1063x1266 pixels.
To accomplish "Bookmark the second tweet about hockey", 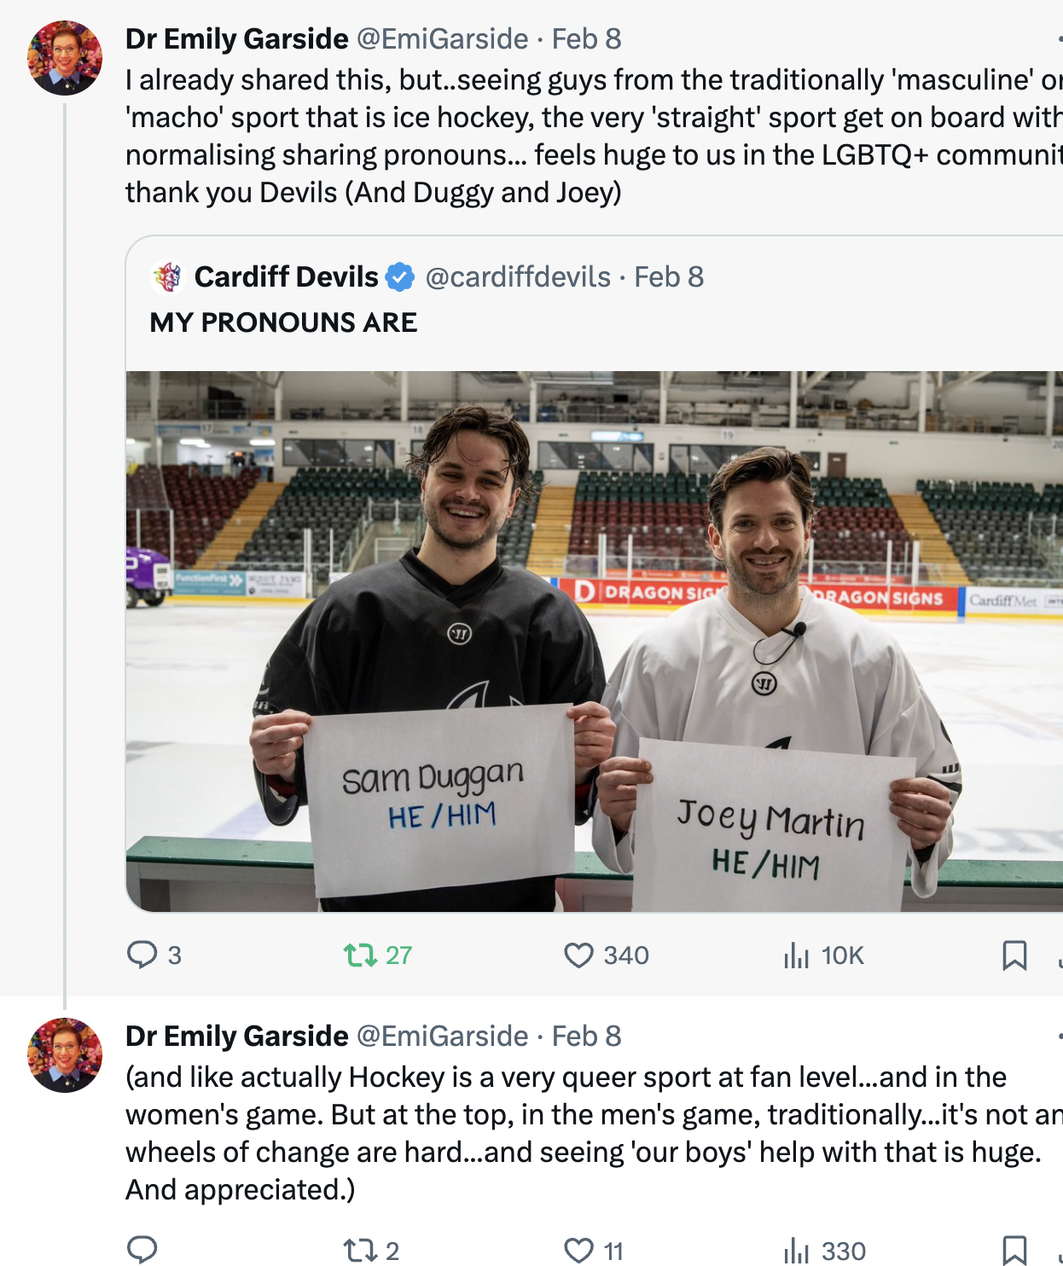I will pos(1014,1251).
